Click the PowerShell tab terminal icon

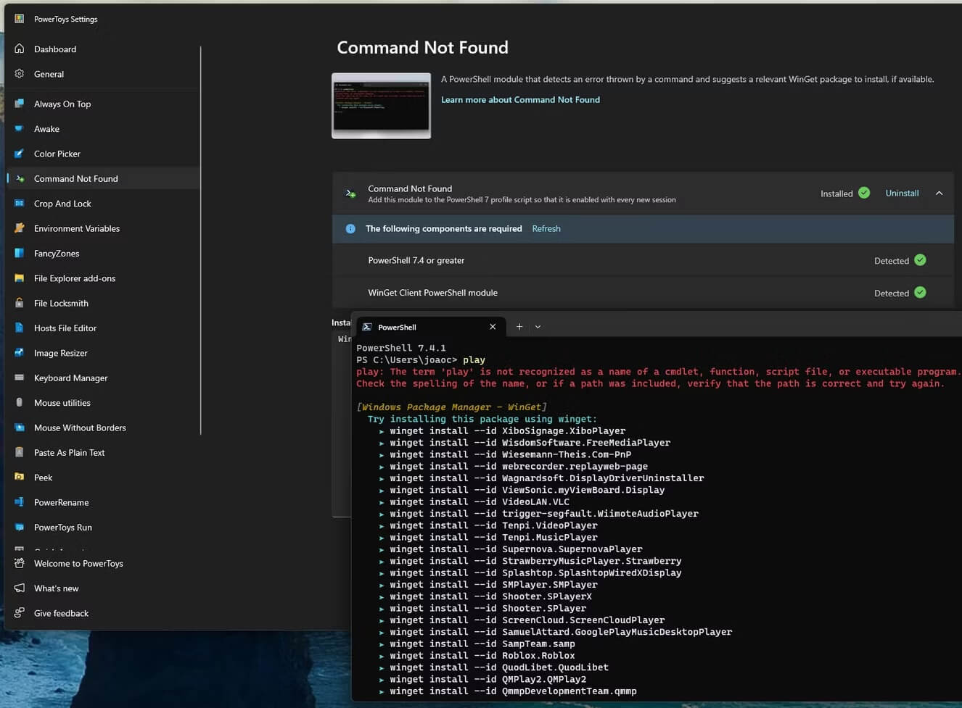click(367, 327)
